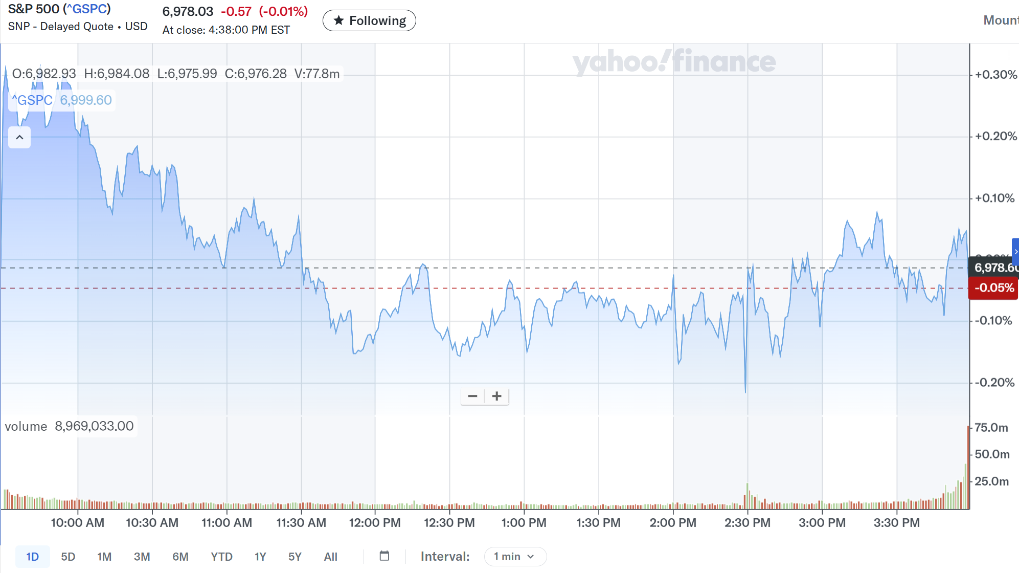Click the Mountain chart type selector
Viewport: 1019px width, 573px height.
[1001, 20]
